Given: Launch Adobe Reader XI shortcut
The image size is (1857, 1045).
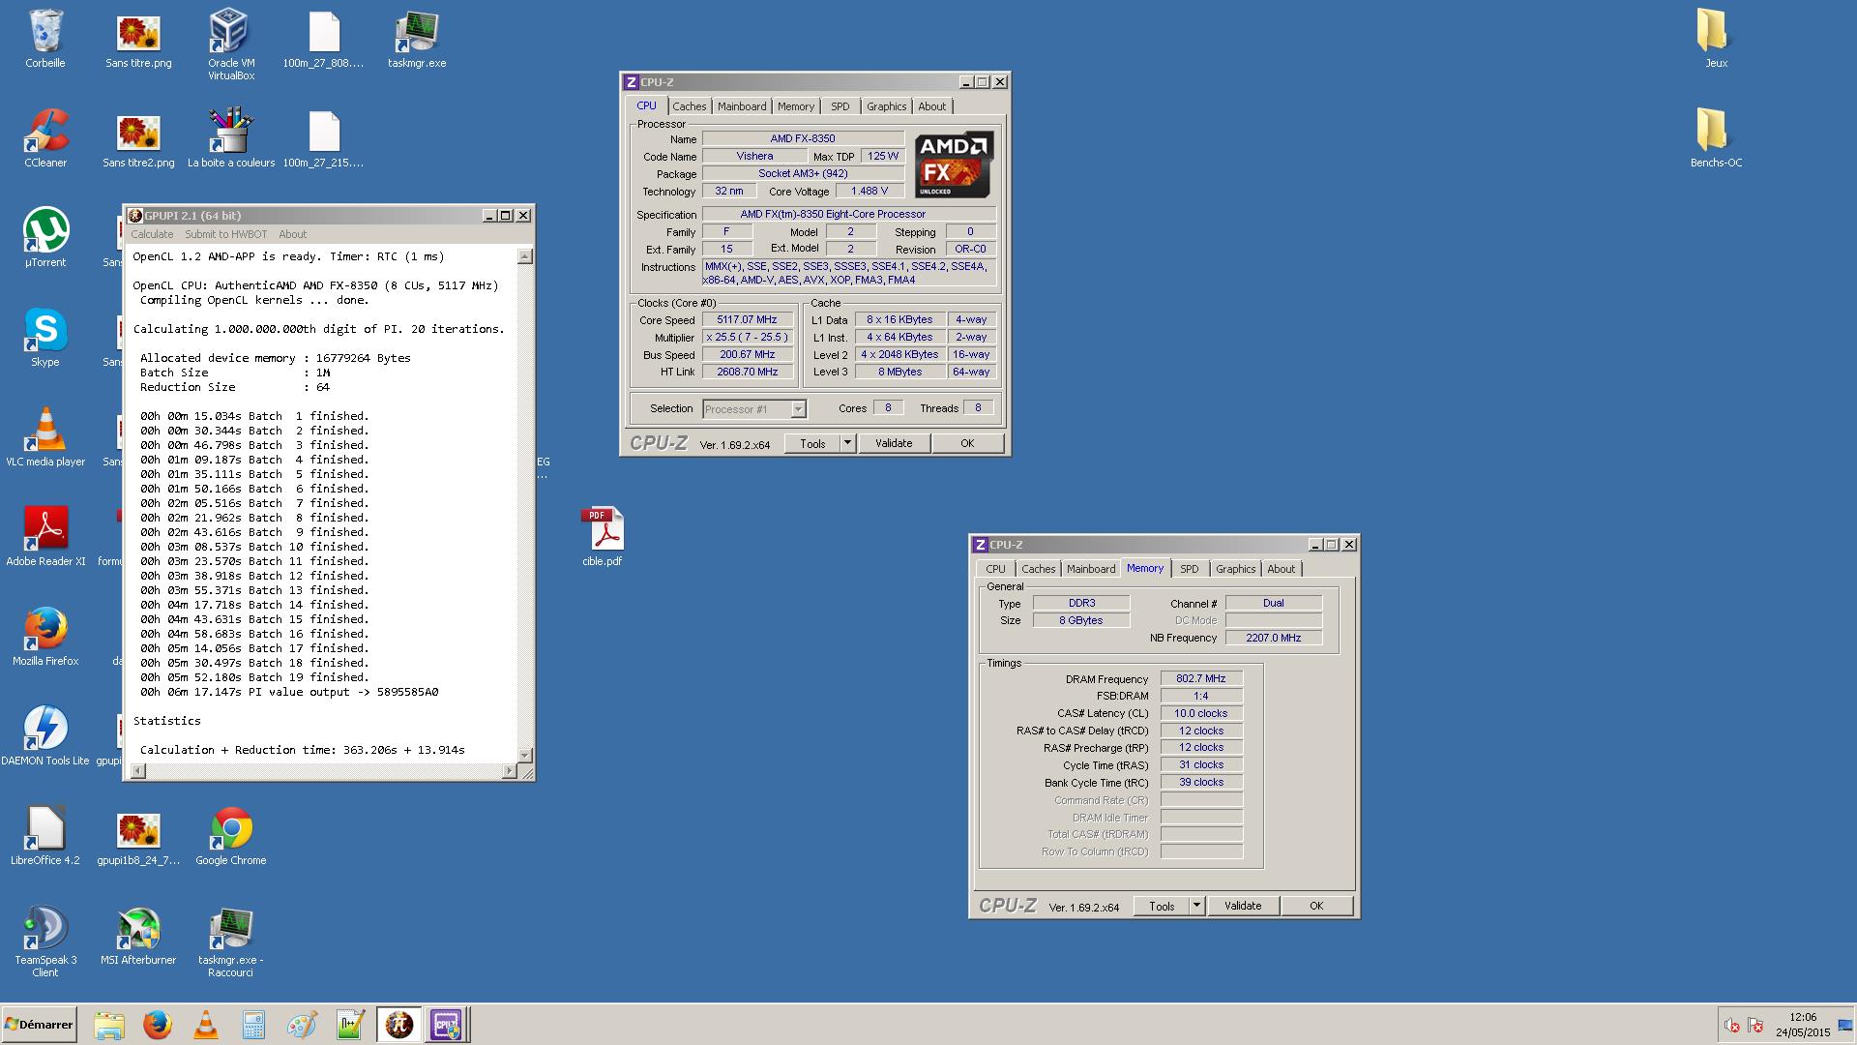Looking at the screenshot, I should pyautogui.click(x=45, y=537).
